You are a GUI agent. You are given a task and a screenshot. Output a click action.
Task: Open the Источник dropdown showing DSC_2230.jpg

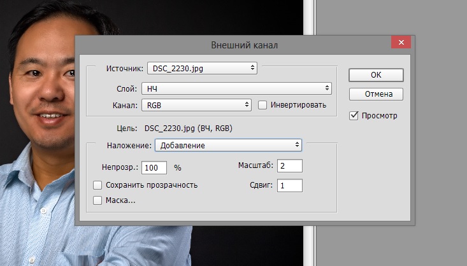[x=201, y=67]
